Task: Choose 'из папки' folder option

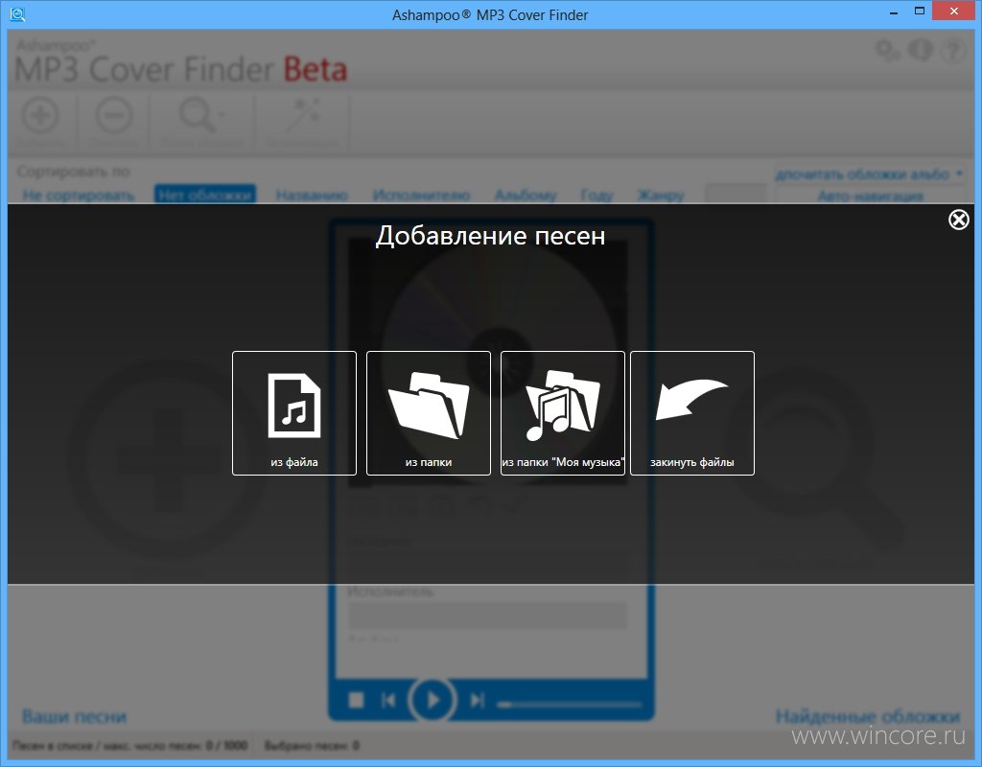Action: (429, 413)
